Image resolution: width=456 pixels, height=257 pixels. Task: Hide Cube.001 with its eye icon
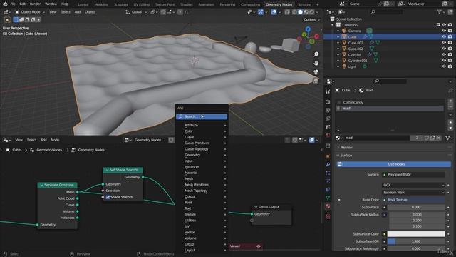point(444,43)
